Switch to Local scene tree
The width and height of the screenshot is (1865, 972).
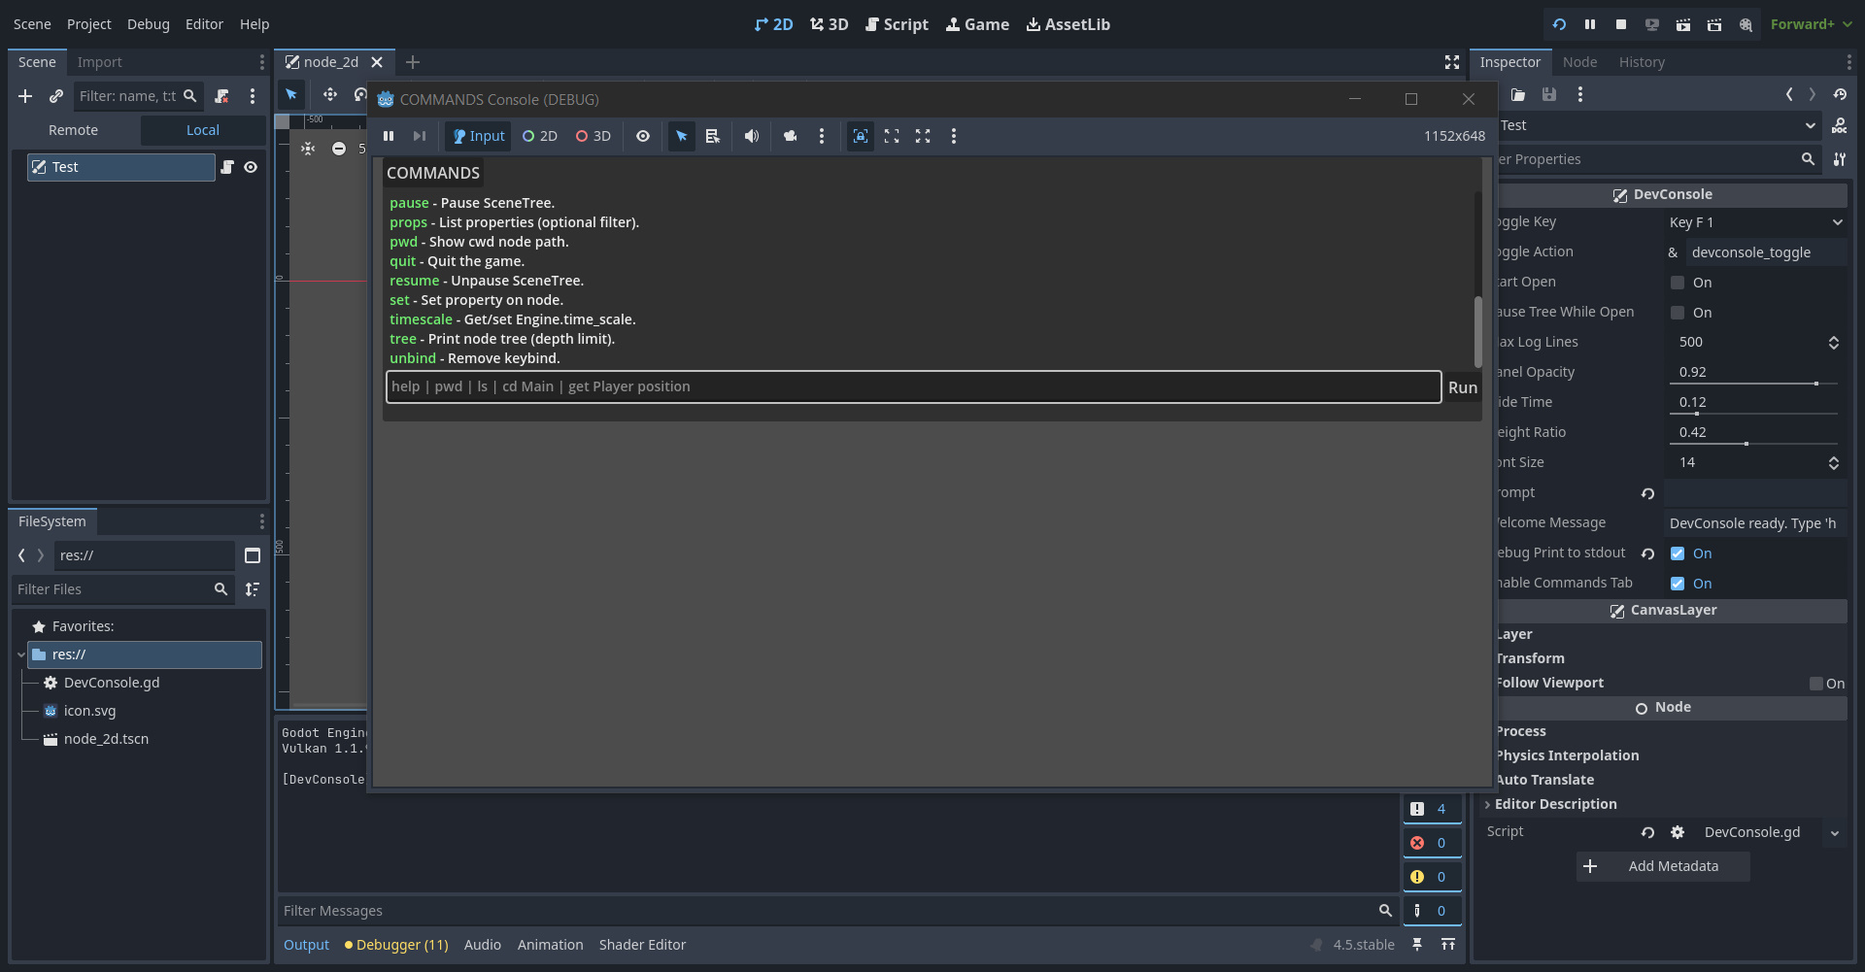[x=203, y=130]
